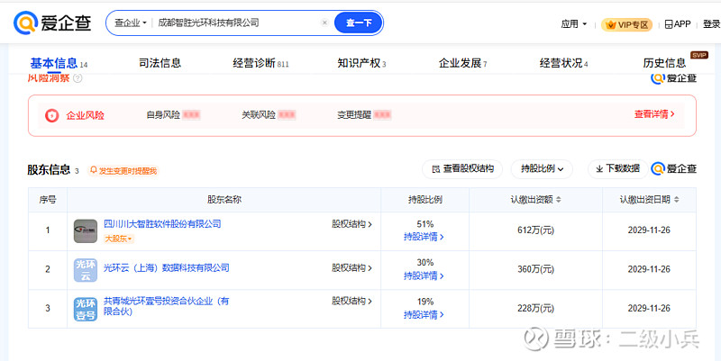Viewport: 721px width, 361px height.
Task: Open 四川川大智胜软件股份有限公司 link
Action: [x=162, y=223]
